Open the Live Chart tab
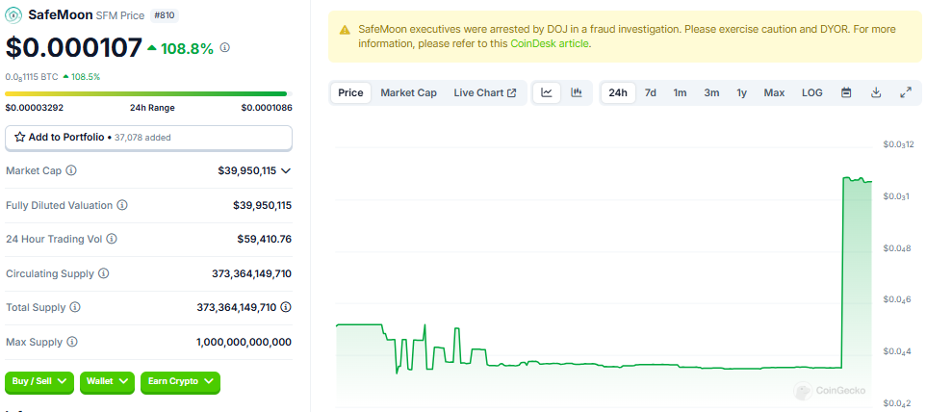 point(484,92)
